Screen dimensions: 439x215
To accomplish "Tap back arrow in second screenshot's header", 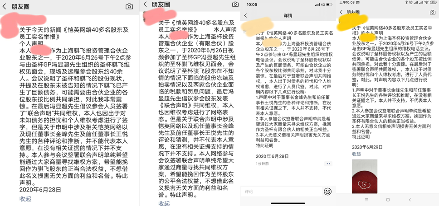I will pos(145,4).
